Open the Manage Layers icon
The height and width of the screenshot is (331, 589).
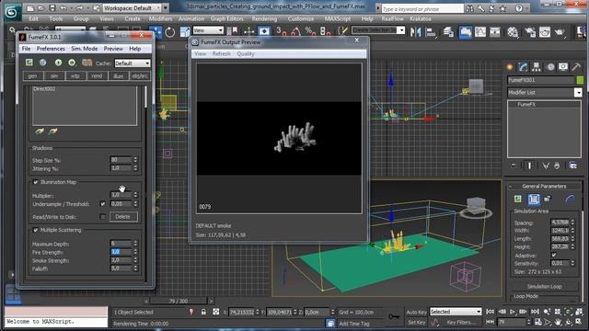pyautogui.click(x=448, y=32)
